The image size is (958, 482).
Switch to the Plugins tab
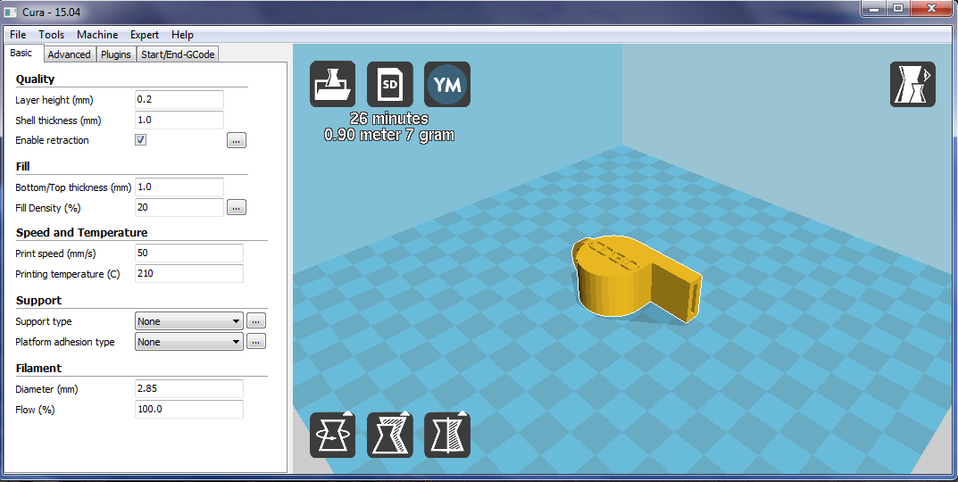116,54
